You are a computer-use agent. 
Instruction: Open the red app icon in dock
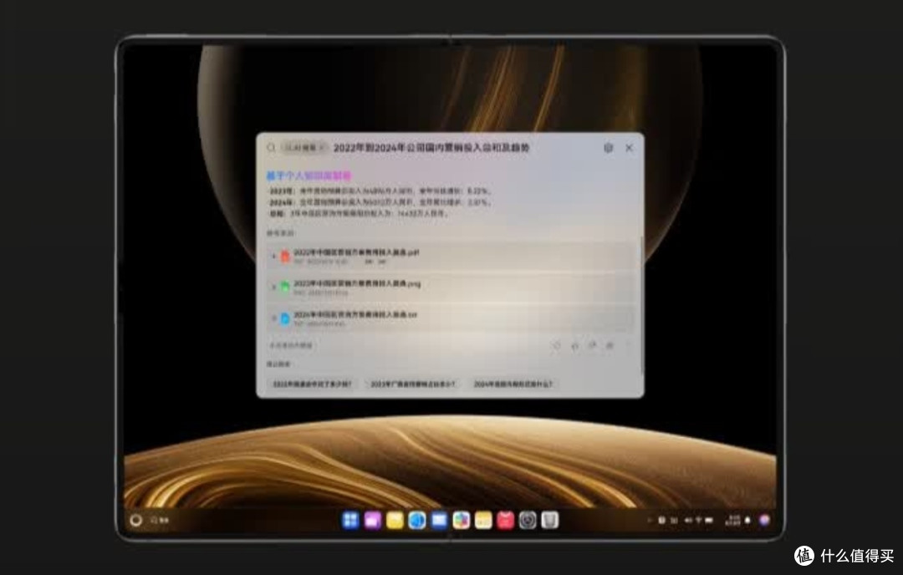coord(505,520)
